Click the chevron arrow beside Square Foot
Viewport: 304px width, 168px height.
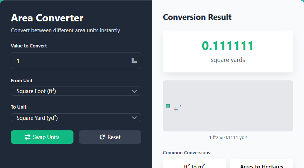pyautogui.click(x=134, y=91)
